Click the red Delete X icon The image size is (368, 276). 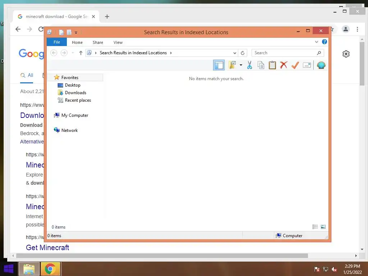click(x=284, y=65)
